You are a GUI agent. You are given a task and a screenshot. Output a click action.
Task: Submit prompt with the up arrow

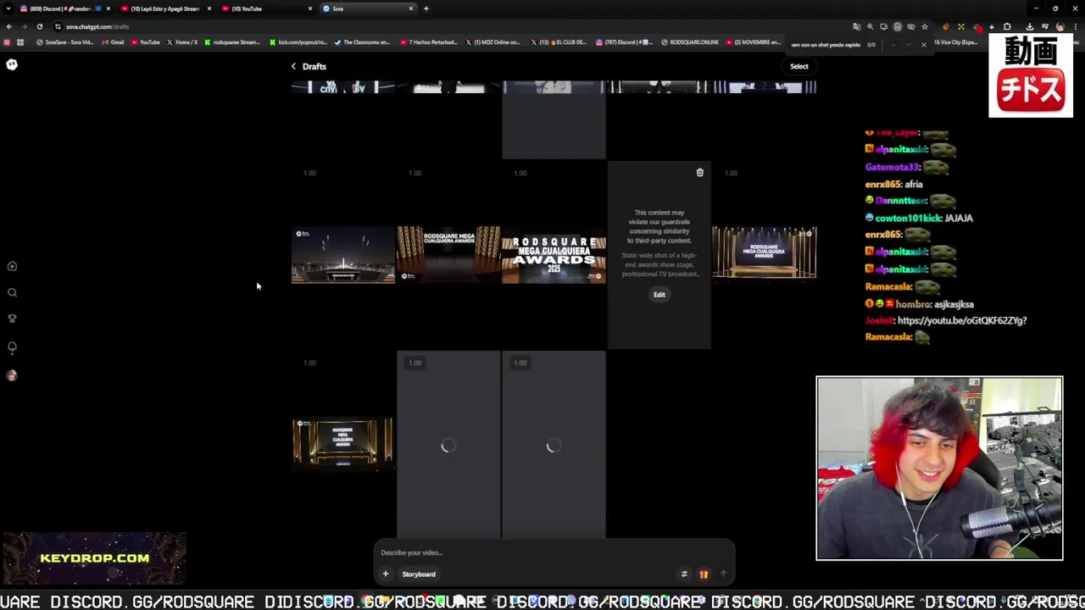tap(723, 574)
